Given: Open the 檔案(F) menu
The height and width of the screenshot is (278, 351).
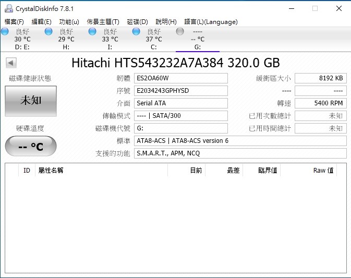Looking at the screenshot, I should click(x=14, y=22).
